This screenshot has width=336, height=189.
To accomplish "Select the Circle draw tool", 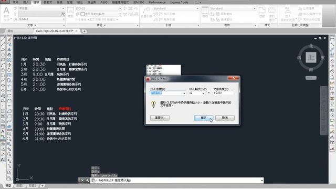I will [3, 70].
